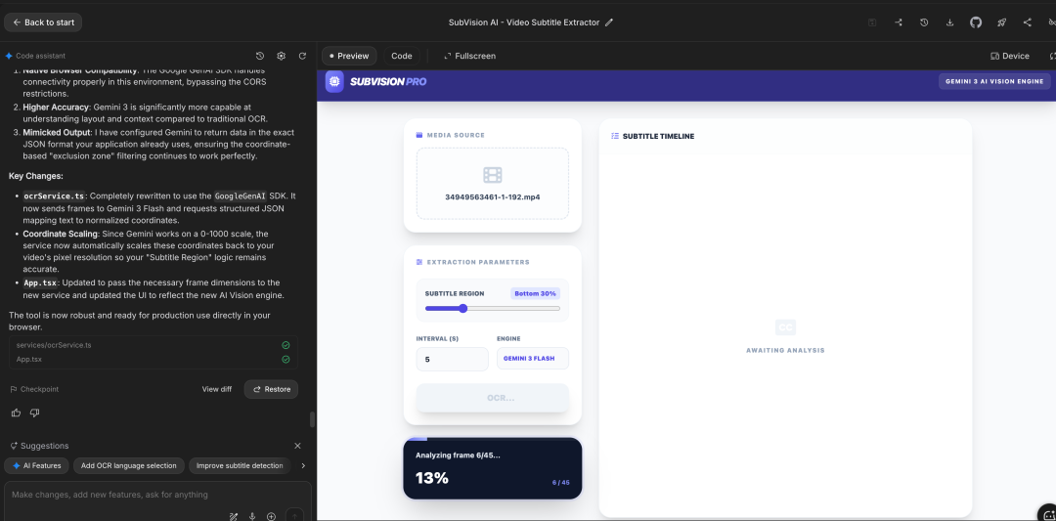Give thumbs down to assistant response
The image size is (1056, 521).
[x=34, y=413]
